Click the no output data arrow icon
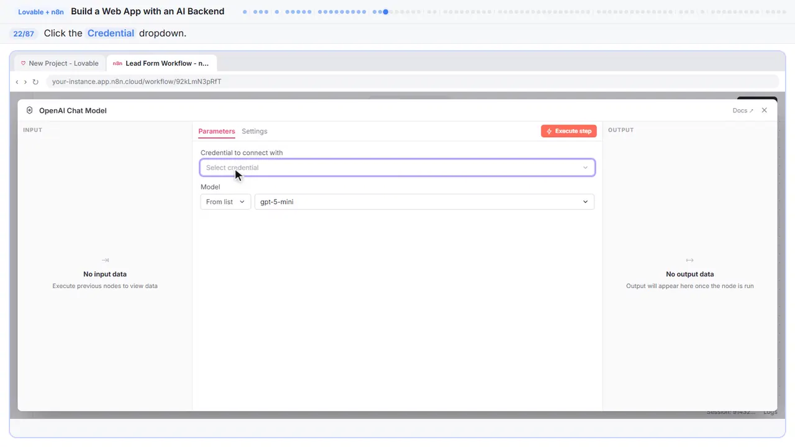Screen dimensions: 795x447 click(689, 260)
